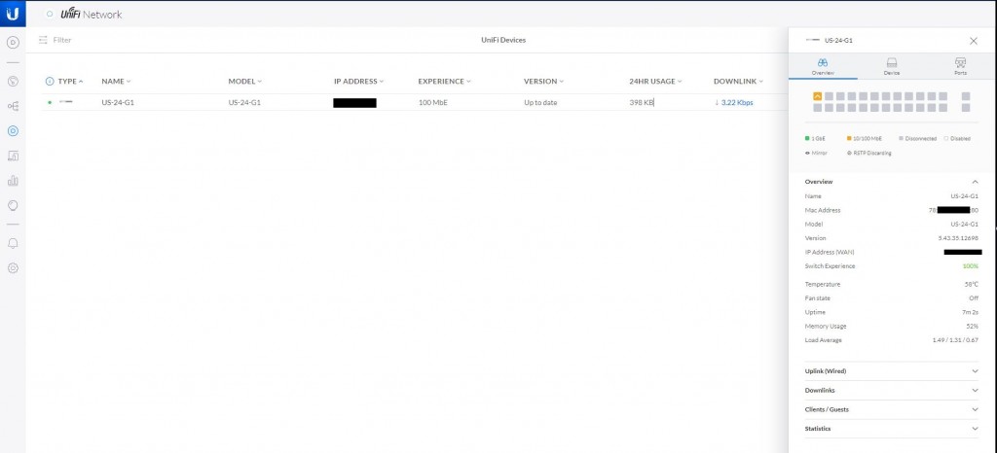Viewport: 997px width, 453px height.
Task: Sort by NAME column
Action: [x=117, y=82]
